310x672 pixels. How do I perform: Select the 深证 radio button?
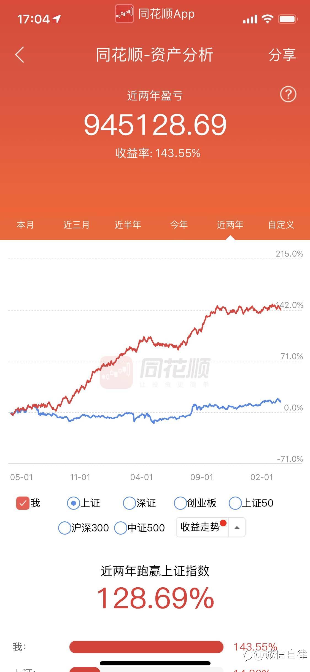(x=129, y=503)
